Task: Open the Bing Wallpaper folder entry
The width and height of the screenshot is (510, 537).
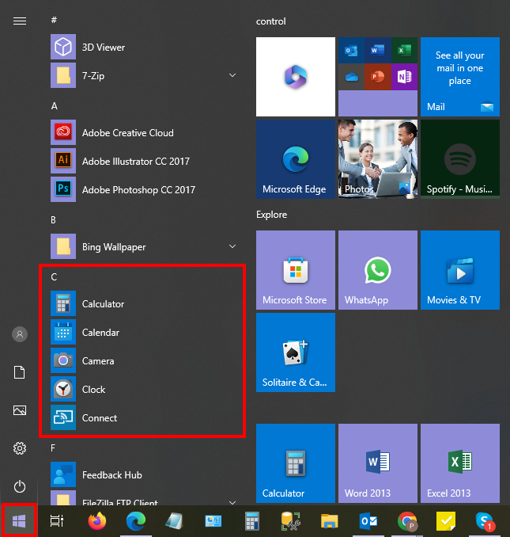Action: coord(143,246)
